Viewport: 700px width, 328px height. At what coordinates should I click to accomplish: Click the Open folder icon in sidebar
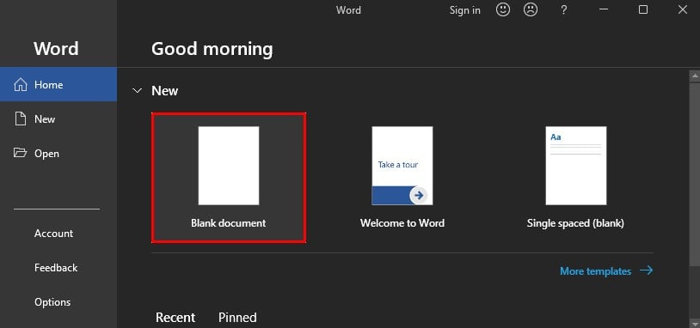point(21,154)
